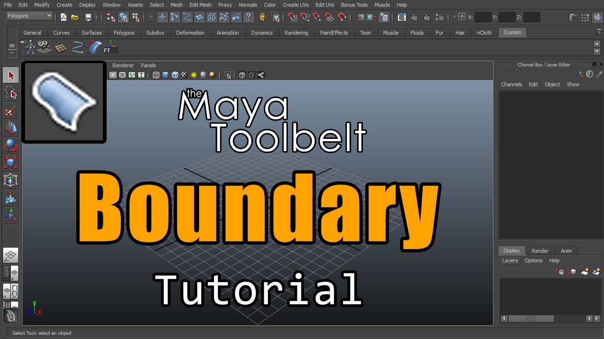Screen dimensions: 604x339
Task: Click the New Scene icon
Action: point(64,17)
